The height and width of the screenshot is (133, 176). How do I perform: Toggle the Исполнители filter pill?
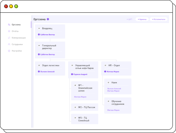[x=158, y=19]
